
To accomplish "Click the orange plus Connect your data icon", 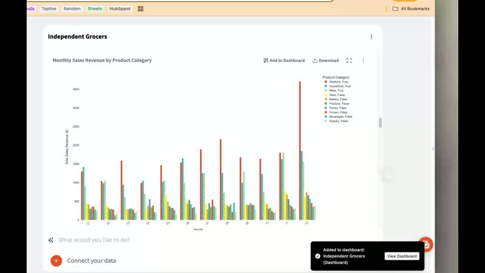I will [56, 260].
